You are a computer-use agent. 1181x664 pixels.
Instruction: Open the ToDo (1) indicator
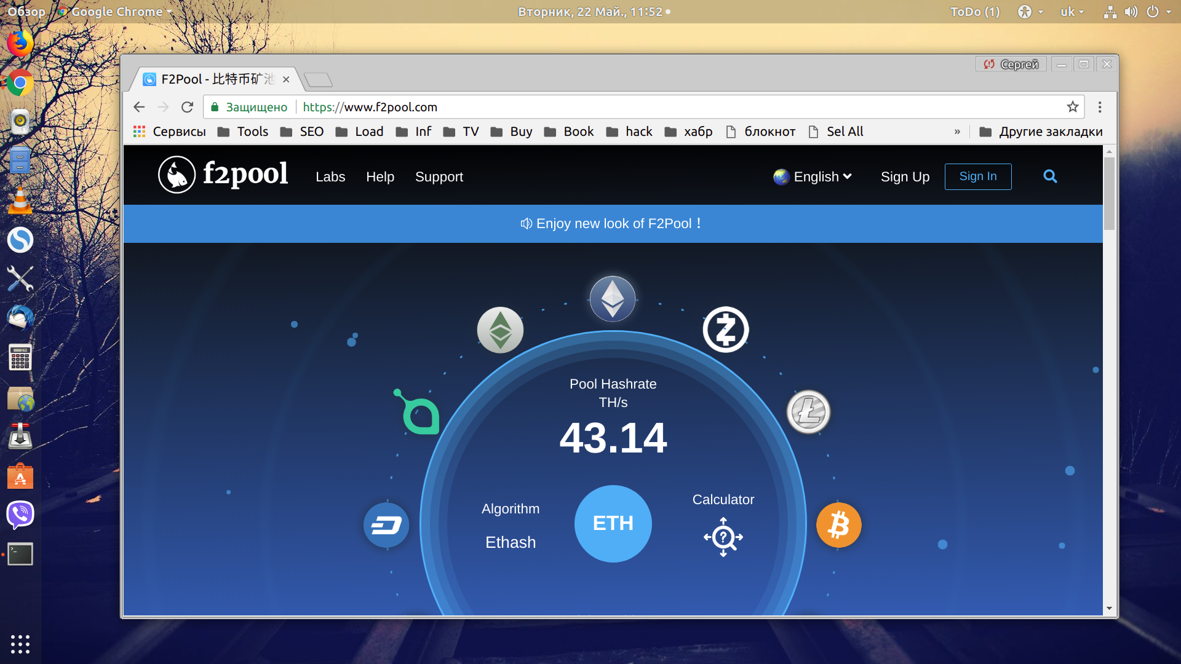click(x=975, y=12)
